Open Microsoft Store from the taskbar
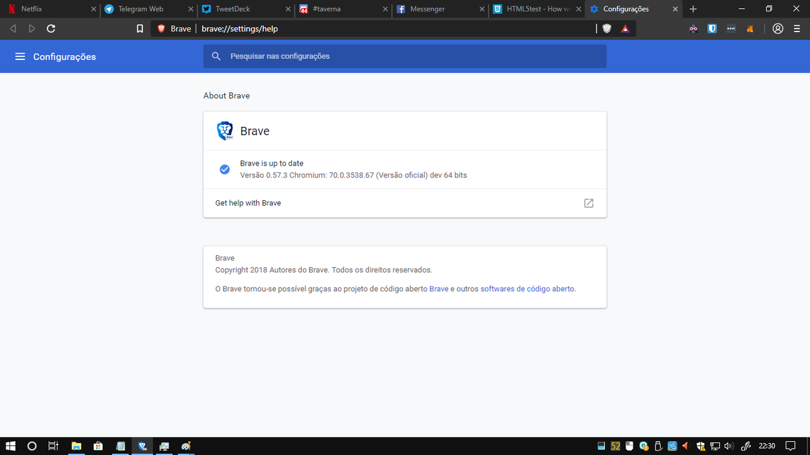The width and height of the screenshot is (810, 455). tap(98, 446)
